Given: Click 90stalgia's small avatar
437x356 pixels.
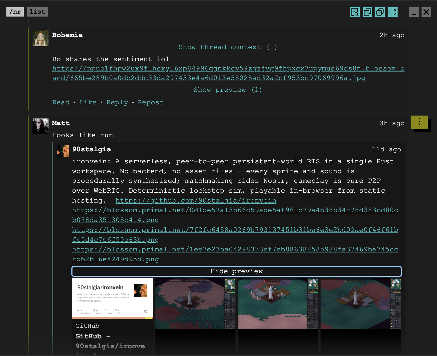Looking at the screenshot, I should [63, 151].
